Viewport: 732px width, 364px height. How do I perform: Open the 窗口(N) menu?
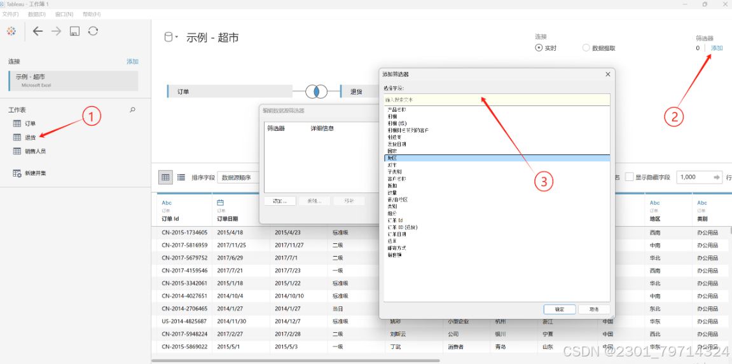click(64, 14)
